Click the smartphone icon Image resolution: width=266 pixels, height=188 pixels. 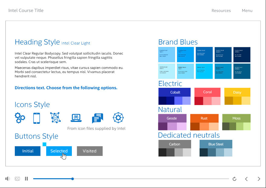click(37, 118)
